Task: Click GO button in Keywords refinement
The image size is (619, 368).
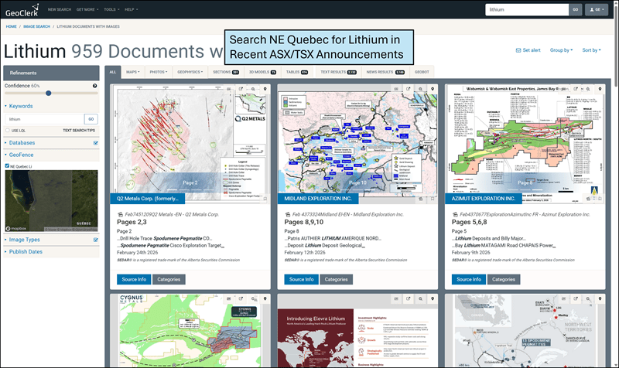Action: (x=91, y=119)
